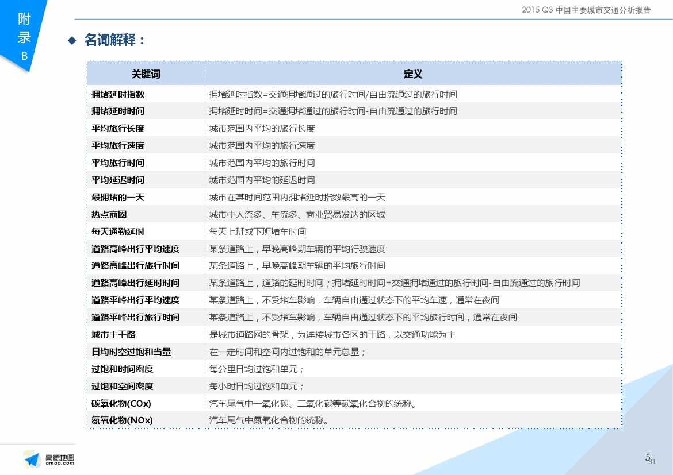Image resolution: width=673 pixels, height=475 pixels.
Task: Click the 日均时空过饱和当量 keyword
Action: pyautogui.click(x=131, y=352)
